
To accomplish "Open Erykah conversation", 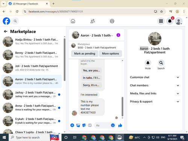I will tap(31, 121).
